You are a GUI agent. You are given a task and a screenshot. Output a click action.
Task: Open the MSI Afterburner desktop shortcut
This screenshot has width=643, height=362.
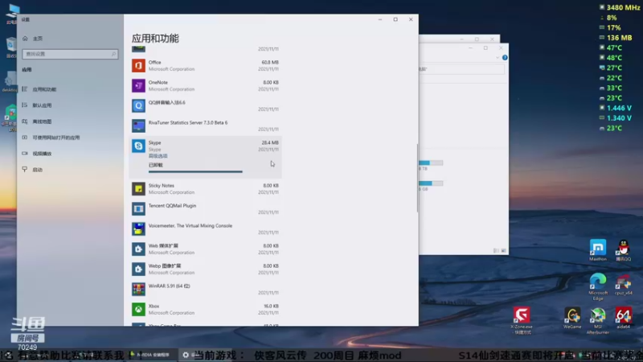tap(597, 320)
